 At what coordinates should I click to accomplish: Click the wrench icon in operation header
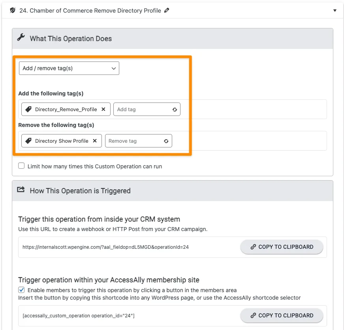click(x=21, y=38)
